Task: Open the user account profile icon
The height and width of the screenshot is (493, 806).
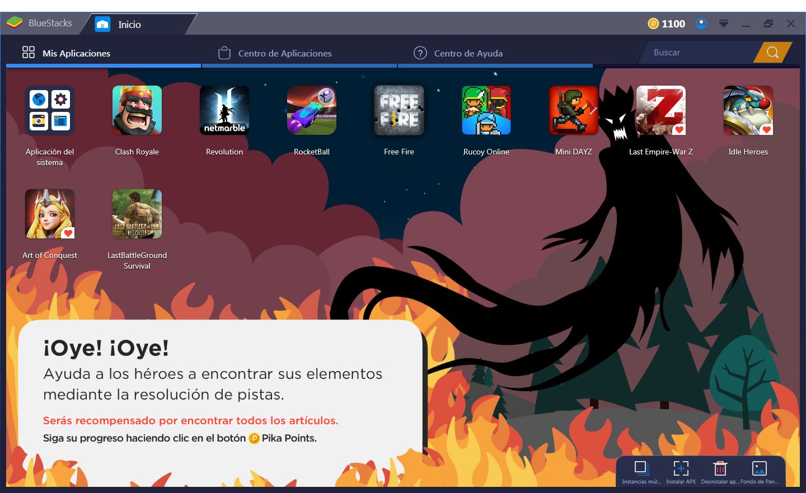Action: (x=701, y=24)
